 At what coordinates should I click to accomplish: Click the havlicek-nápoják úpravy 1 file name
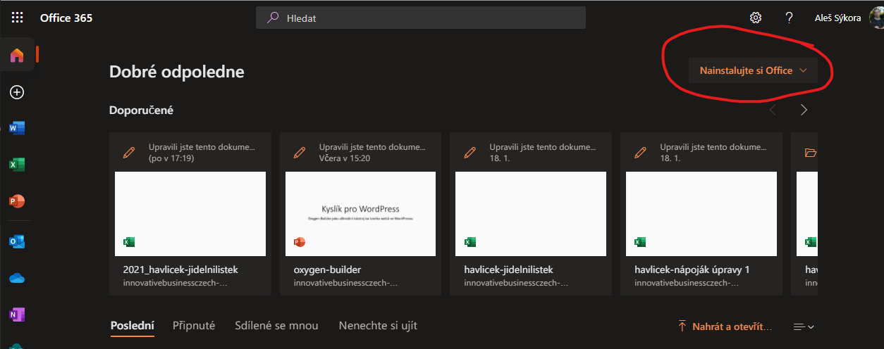pyautogui.click(x=692, y=269)
